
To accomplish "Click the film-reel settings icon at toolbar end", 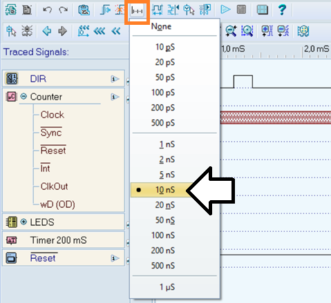I will tap(303, 31).
